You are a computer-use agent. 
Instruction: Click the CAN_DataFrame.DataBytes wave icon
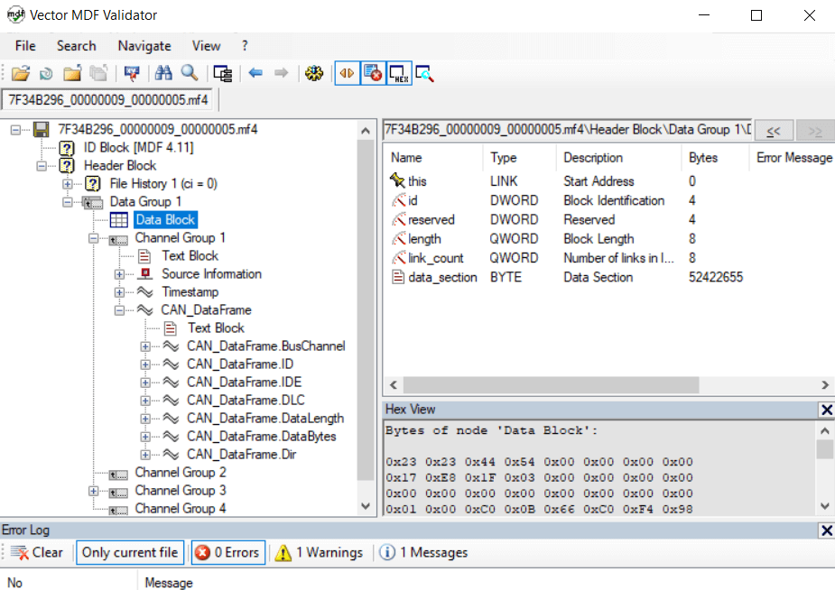pyautogui.click(x=171, y=437)
